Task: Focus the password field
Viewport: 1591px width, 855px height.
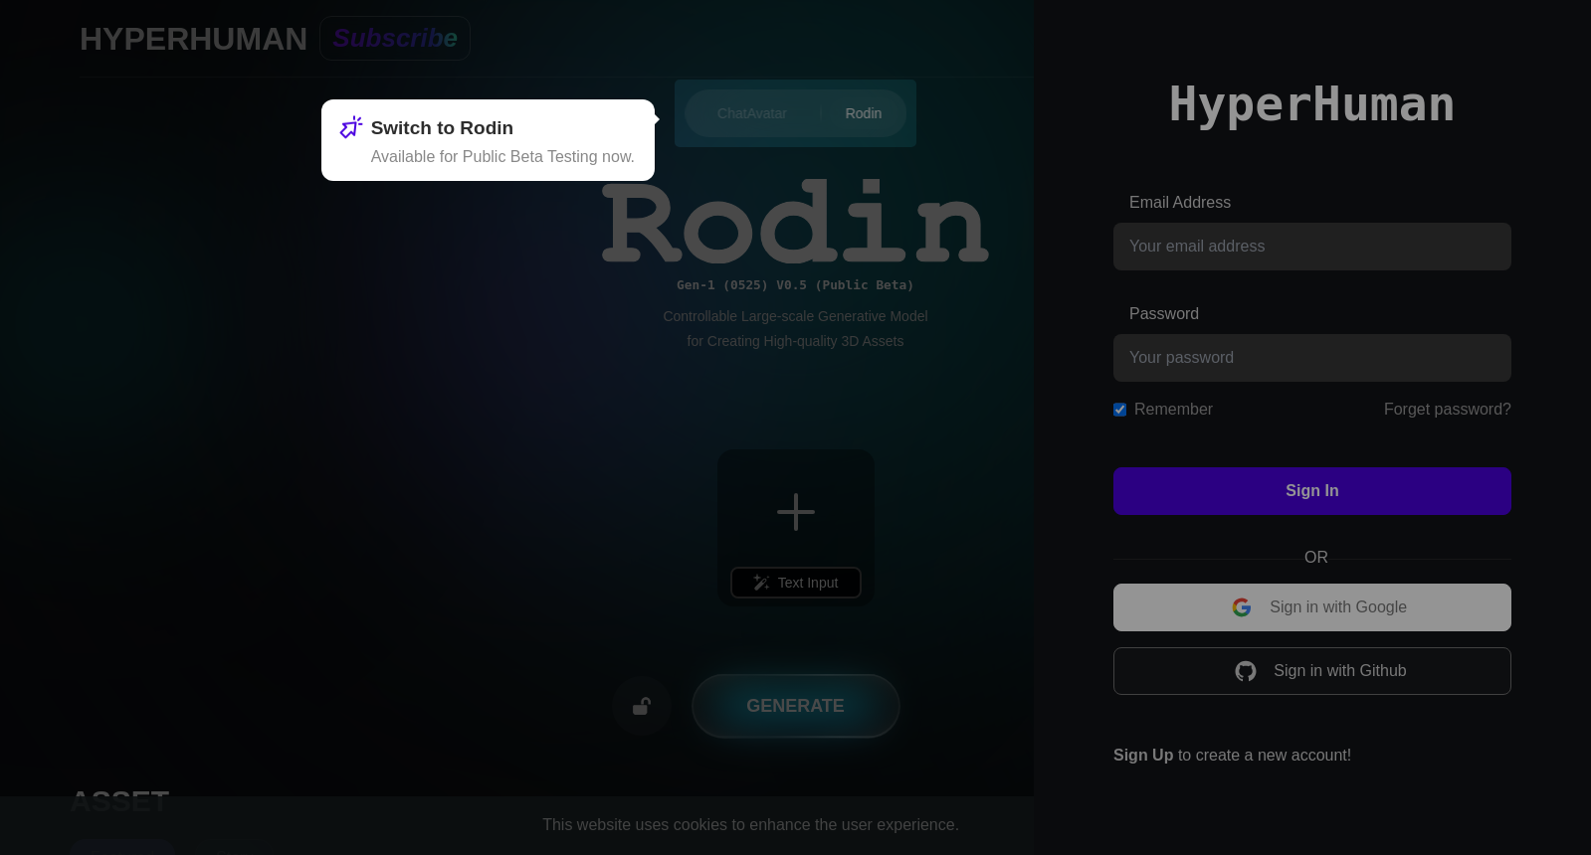Action: tap(1312, 358)
